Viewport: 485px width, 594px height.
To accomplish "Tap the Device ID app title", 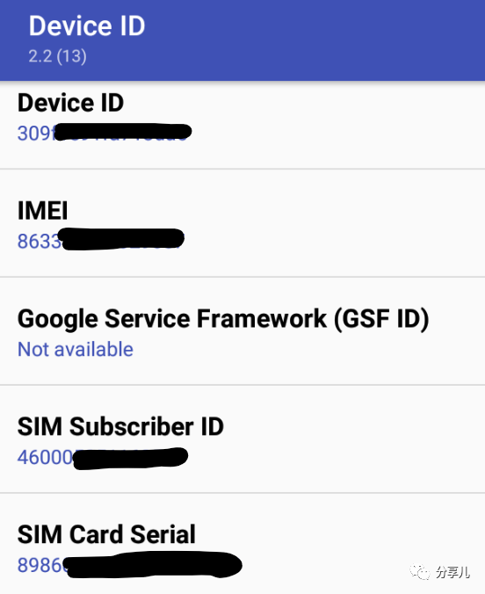I will click(87, 25).
